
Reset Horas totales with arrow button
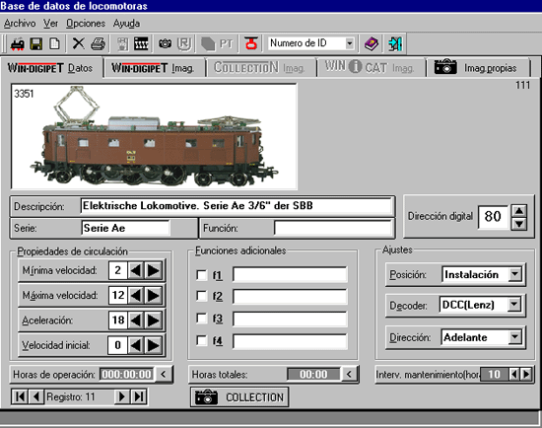(349, 374)
